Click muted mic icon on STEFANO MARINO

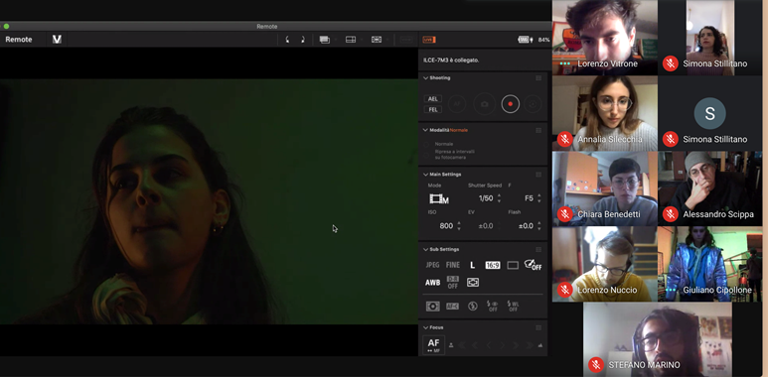click(x=595, y=365)
